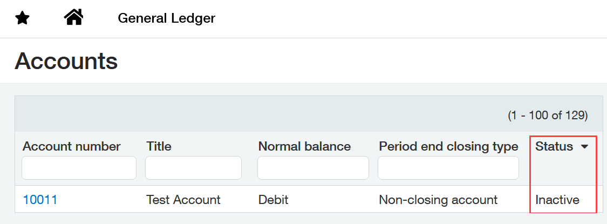Click the Accounts page heading
Image resolution: width=607 pixels, height=224 pixels.
66,61
